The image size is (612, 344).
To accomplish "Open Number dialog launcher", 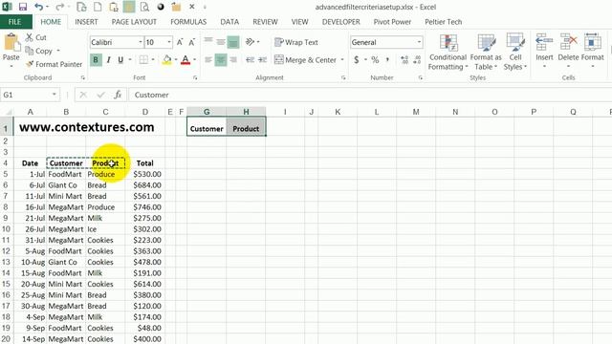I will [421, 77].
